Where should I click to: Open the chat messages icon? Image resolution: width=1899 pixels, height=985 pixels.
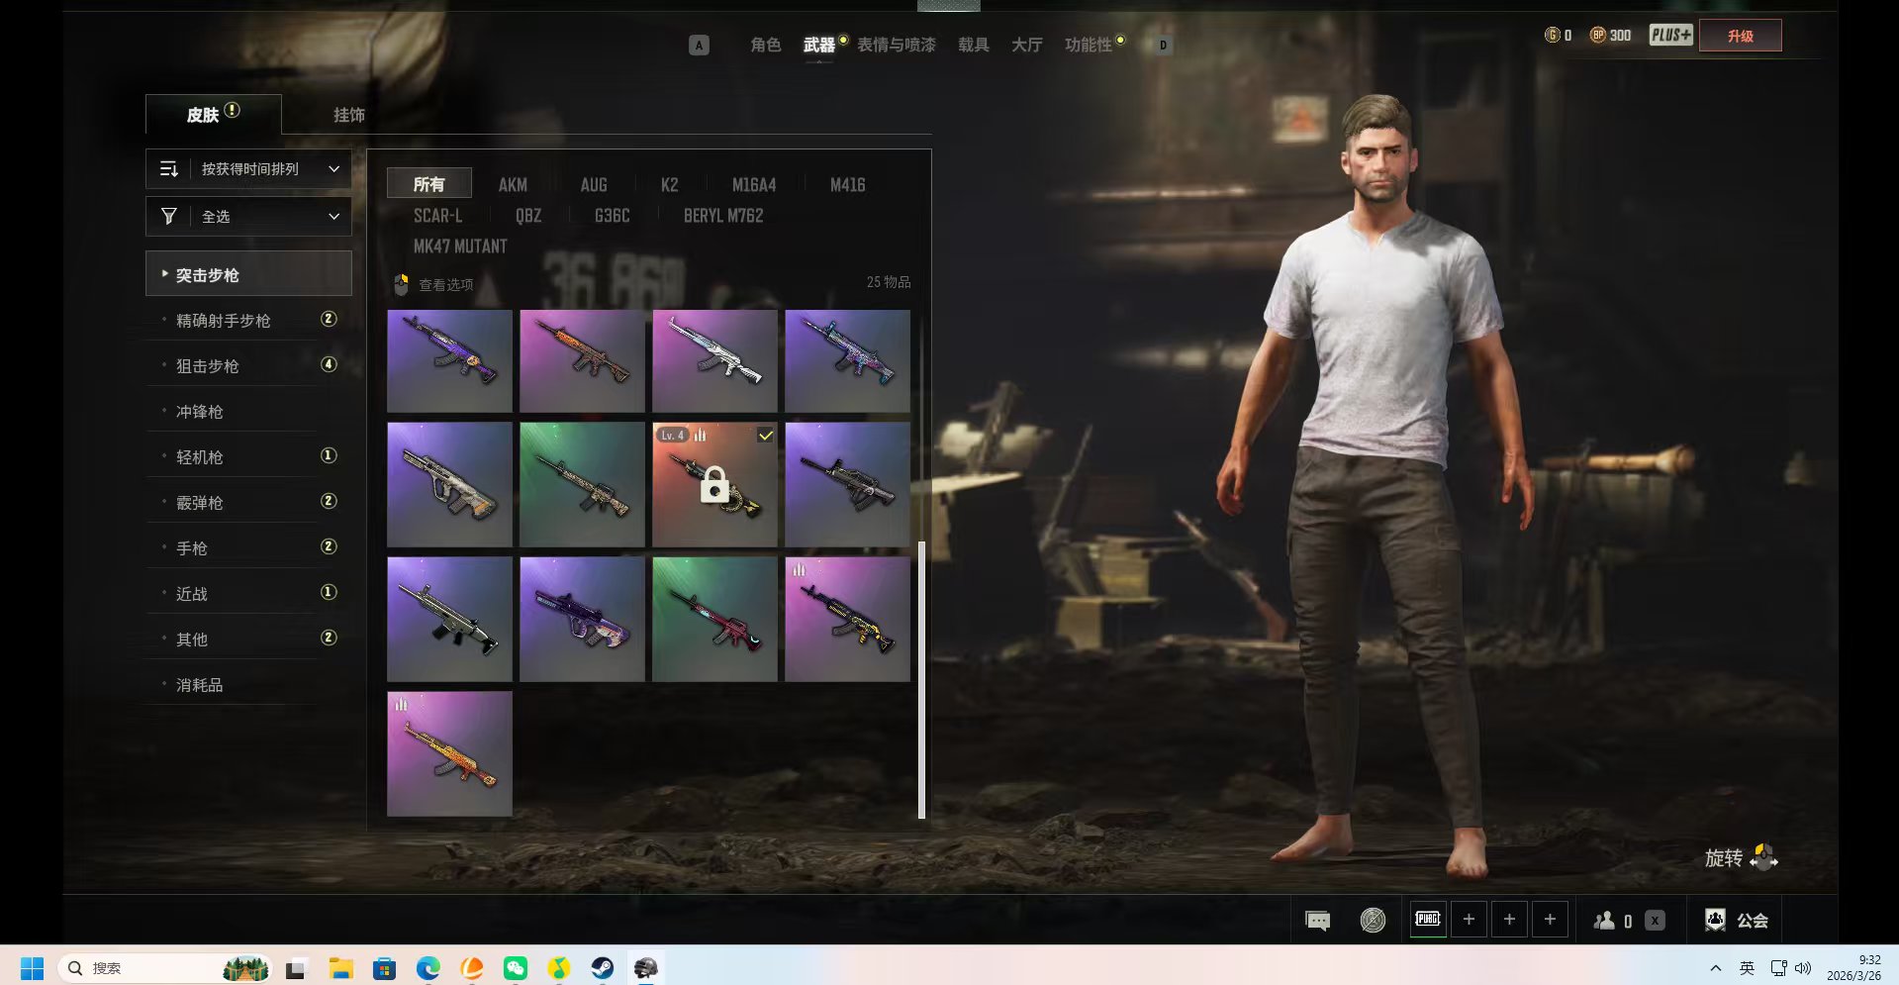tap(1317, 921)
